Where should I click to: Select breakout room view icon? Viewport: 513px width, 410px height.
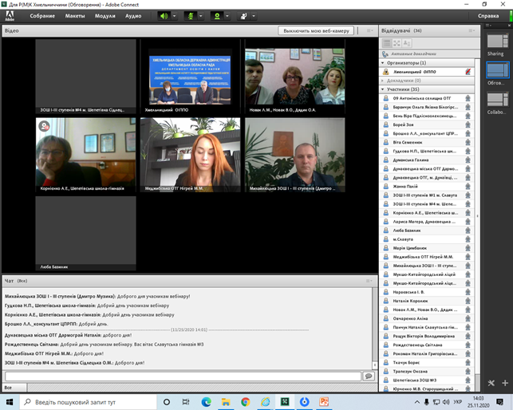pyautogui.click(x=397, y=43)
